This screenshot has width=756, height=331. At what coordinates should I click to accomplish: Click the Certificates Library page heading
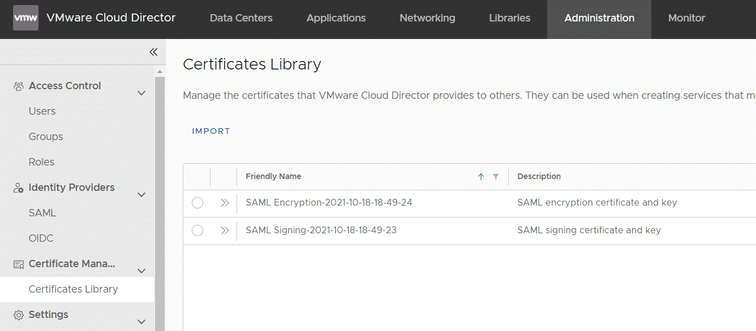pyautogui.click(x=252, y=64)
